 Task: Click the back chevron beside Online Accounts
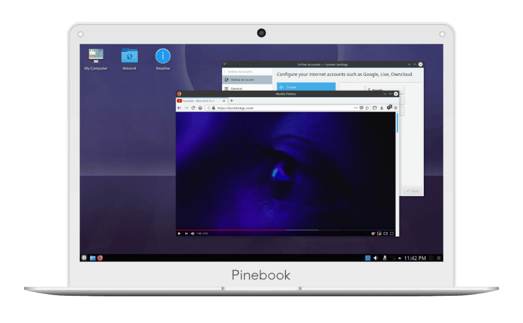225,72
